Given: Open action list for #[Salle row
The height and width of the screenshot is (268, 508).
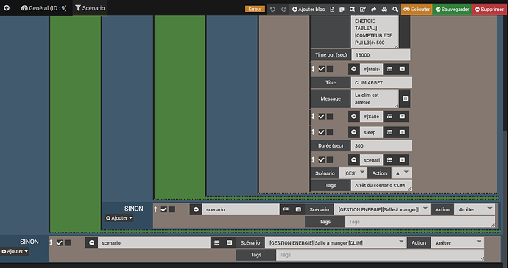Looking at the screenshot, I should 389,117.
